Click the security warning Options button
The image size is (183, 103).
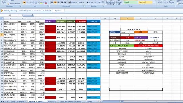click(58, 11)
